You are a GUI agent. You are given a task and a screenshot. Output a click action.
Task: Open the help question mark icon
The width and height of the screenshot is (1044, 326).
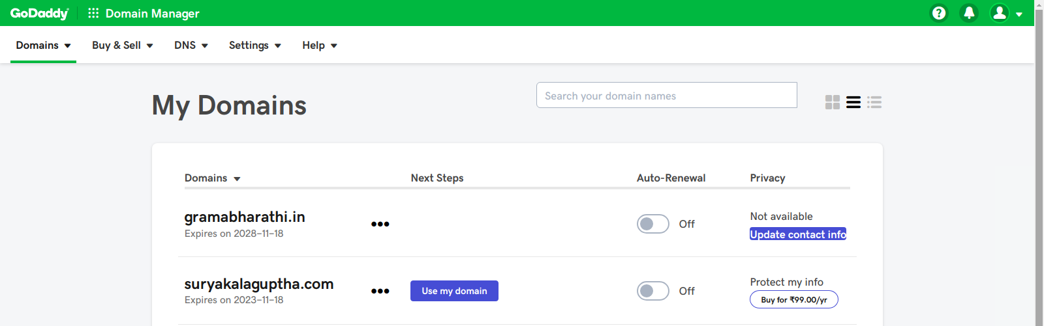[938, 13]
